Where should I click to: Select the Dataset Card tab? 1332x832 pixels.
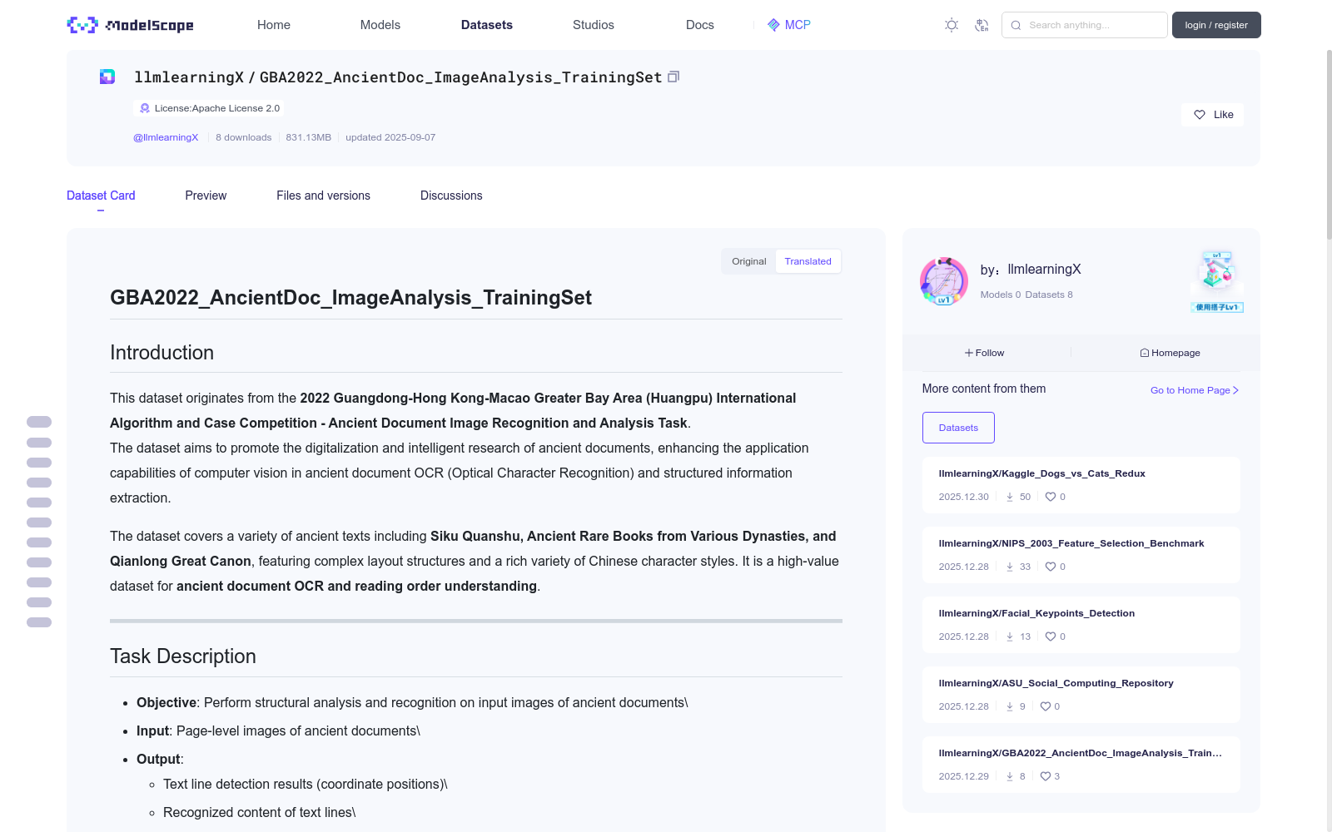click(101, 196)
